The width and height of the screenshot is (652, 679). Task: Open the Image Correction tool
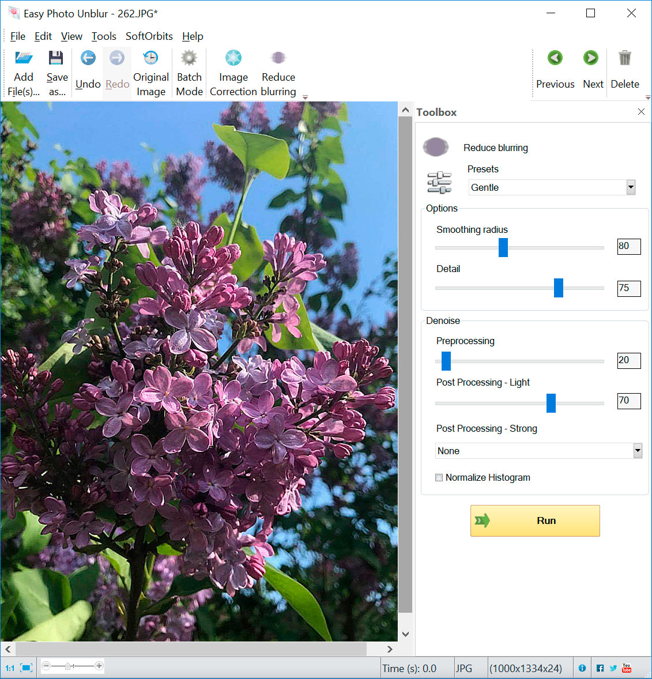233,58
